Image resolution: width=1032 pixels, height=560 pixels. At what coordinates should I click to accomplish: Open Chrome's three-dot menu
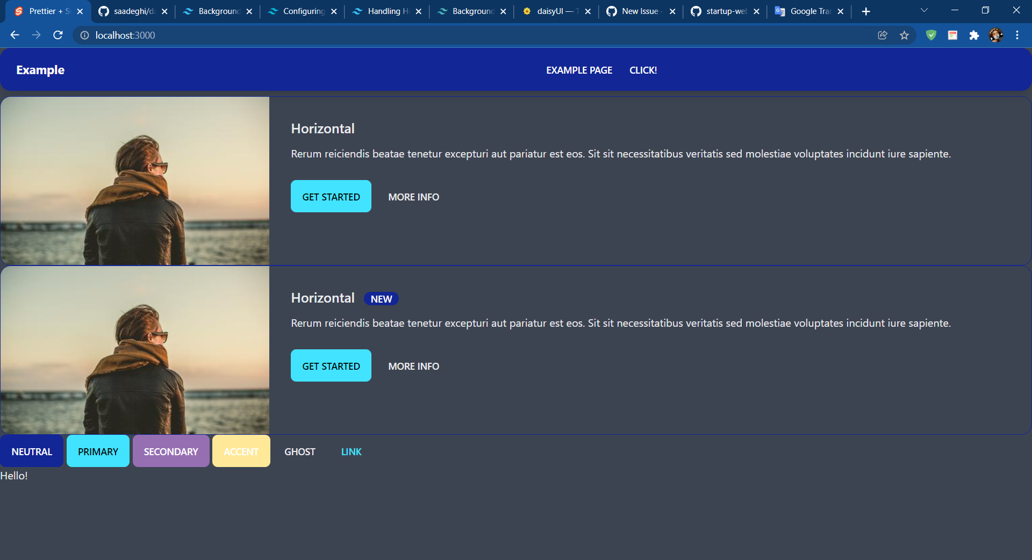click(1016, 35)
